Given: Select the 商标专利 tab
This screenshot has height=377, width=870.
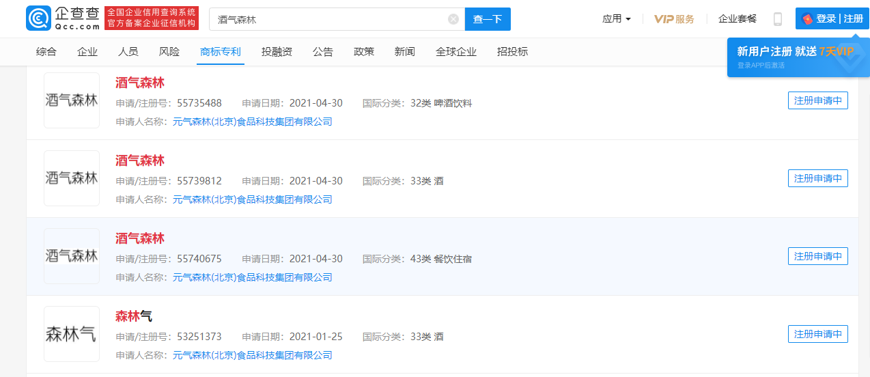Looking at the screenshot, I should pyautogui.click(x=221, y=52).
